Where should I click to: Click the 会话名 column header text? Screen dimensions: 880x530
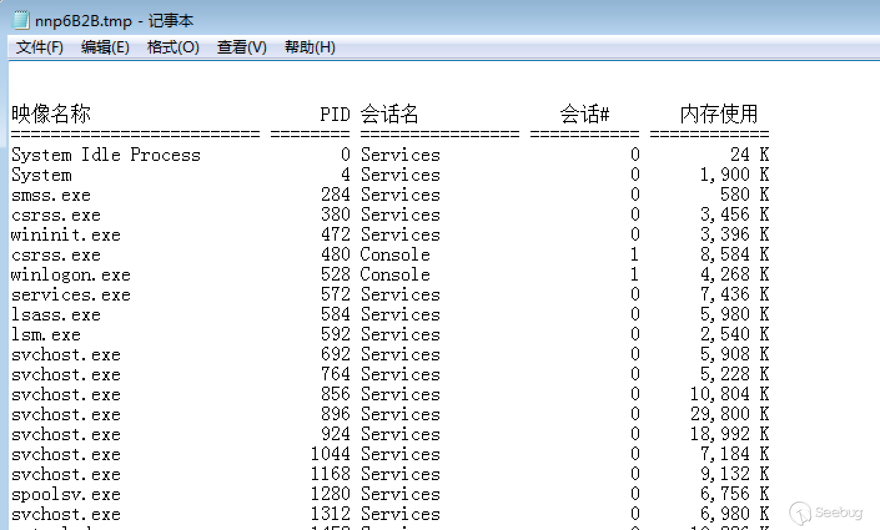pos(389,114)
